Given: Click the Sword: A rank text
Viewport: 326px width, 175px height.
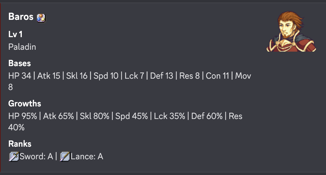Looking at the screenshot, I should [36, 156].
